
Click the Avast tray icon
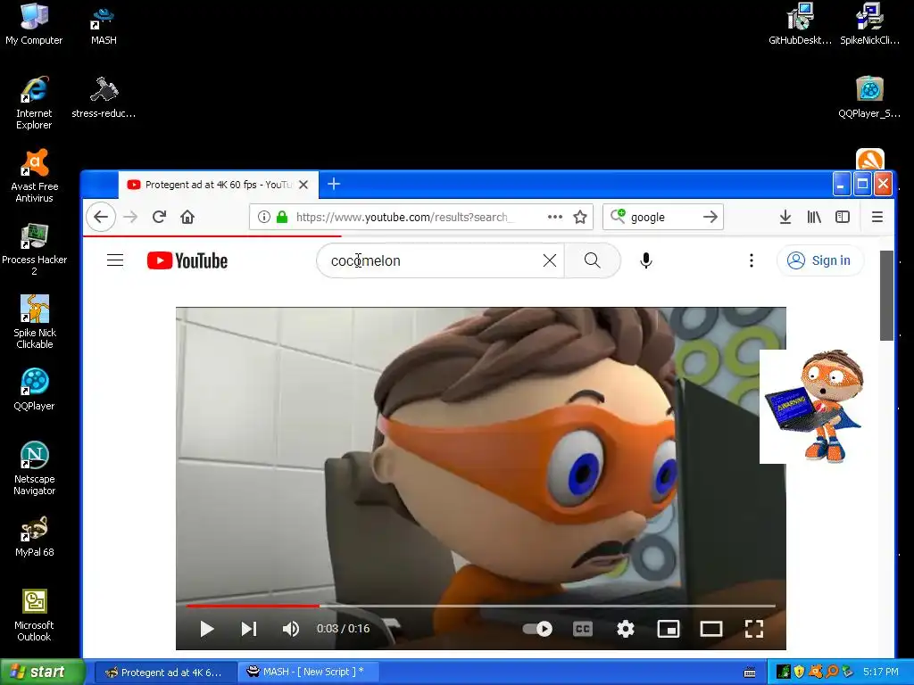click(816, 672)
